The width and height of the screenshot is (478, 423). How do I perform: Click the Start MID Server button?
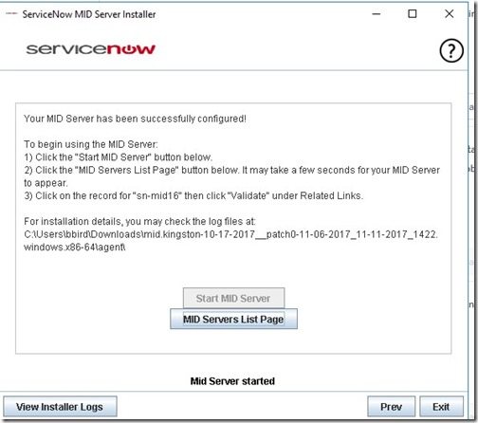click(233, 298)
